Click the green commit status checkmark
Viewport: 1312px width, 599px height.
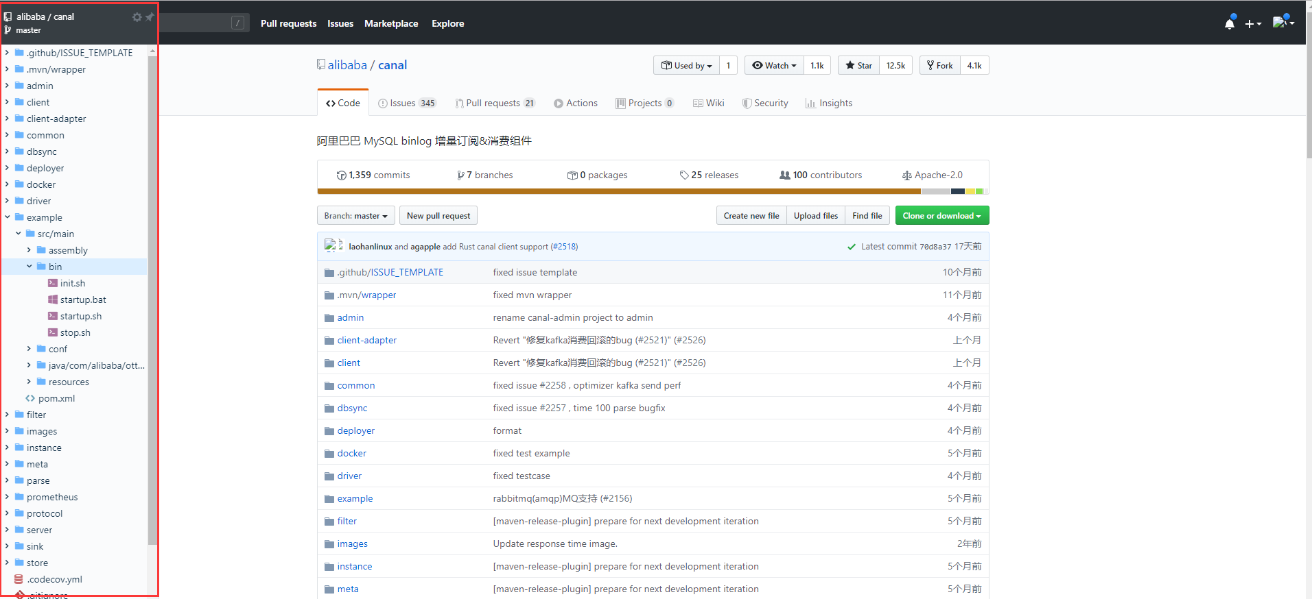pyautogui.click(x=852, y=247)
